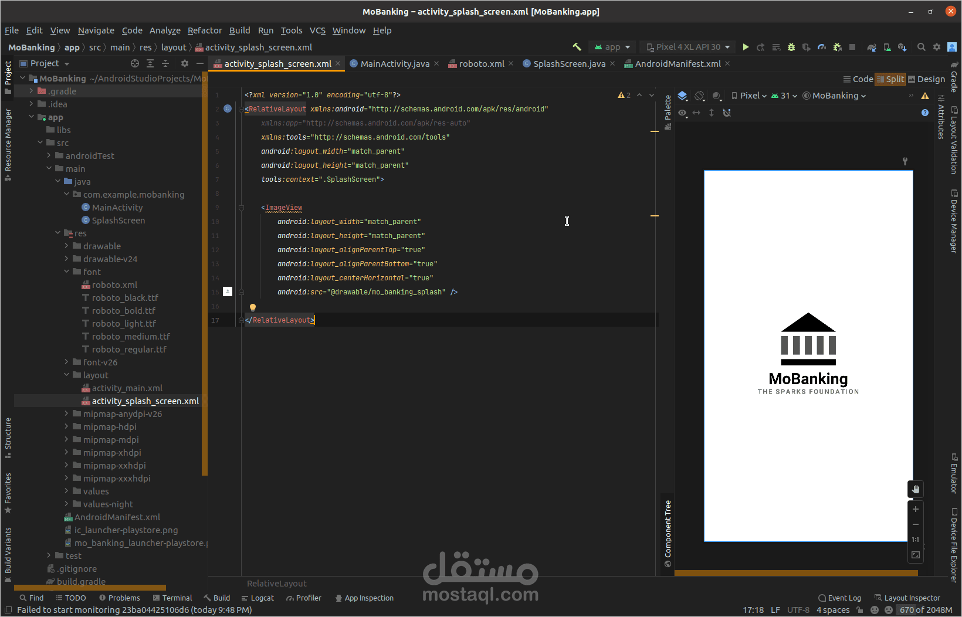Screen dimensions: 962x617
Task: Open the API 31 version dropdown
Action: tap(784, 96)
